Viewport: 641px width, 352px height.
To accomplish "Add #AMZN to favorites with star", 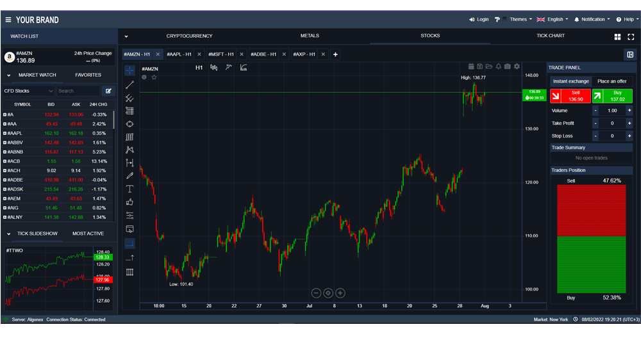I will pyautogui.click(x=154, y=77).
